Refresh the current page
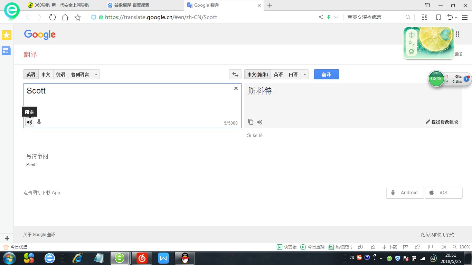This screenshot has height=265, width=472. coord(53,17)
